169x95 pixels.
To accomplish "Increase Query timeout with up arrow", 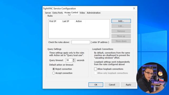I will [x=74, y=59].
